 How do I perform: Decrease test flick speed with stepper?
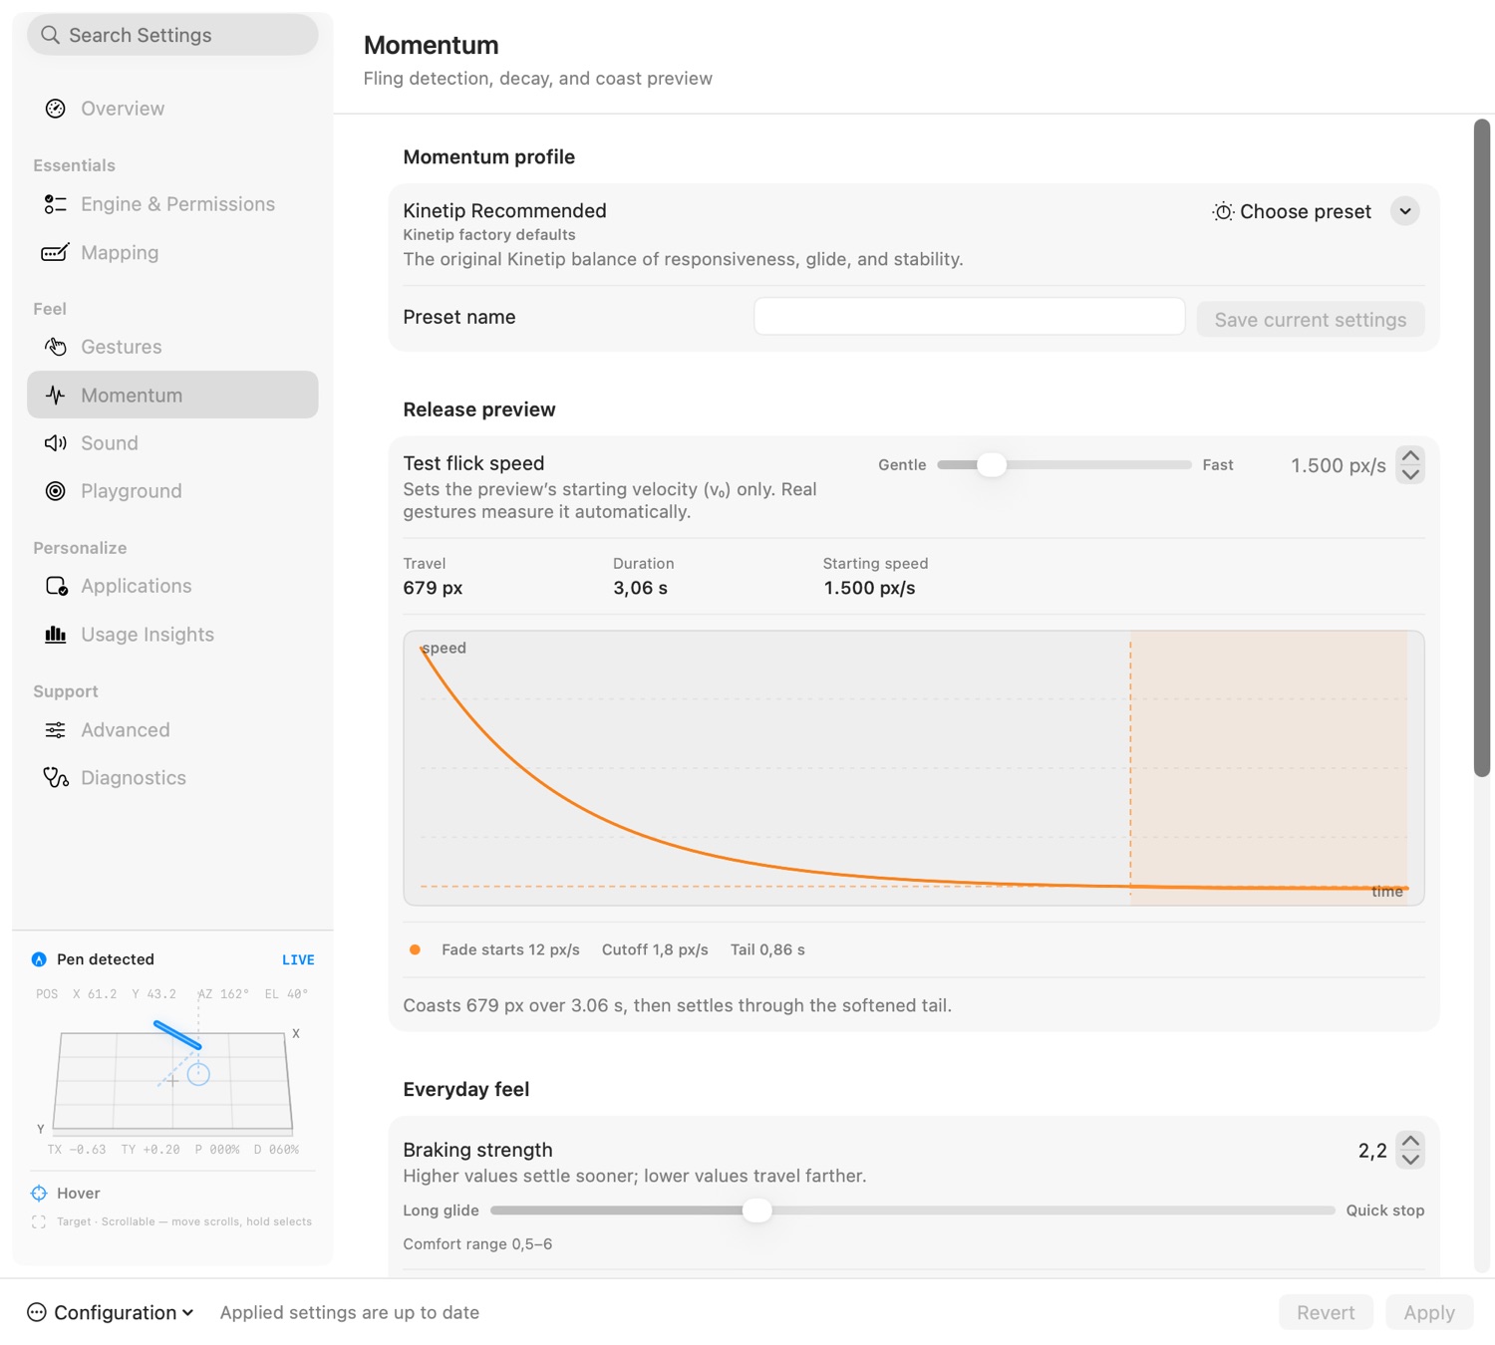[1410, 474]
